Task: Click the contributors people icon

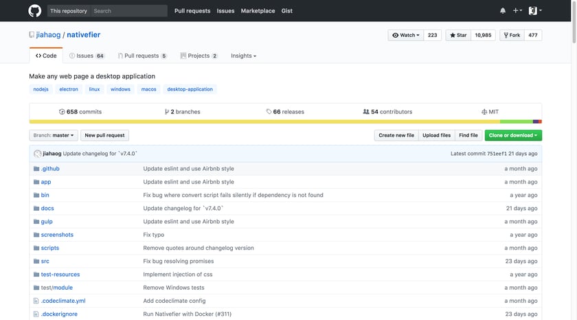Action: [366, 112]
